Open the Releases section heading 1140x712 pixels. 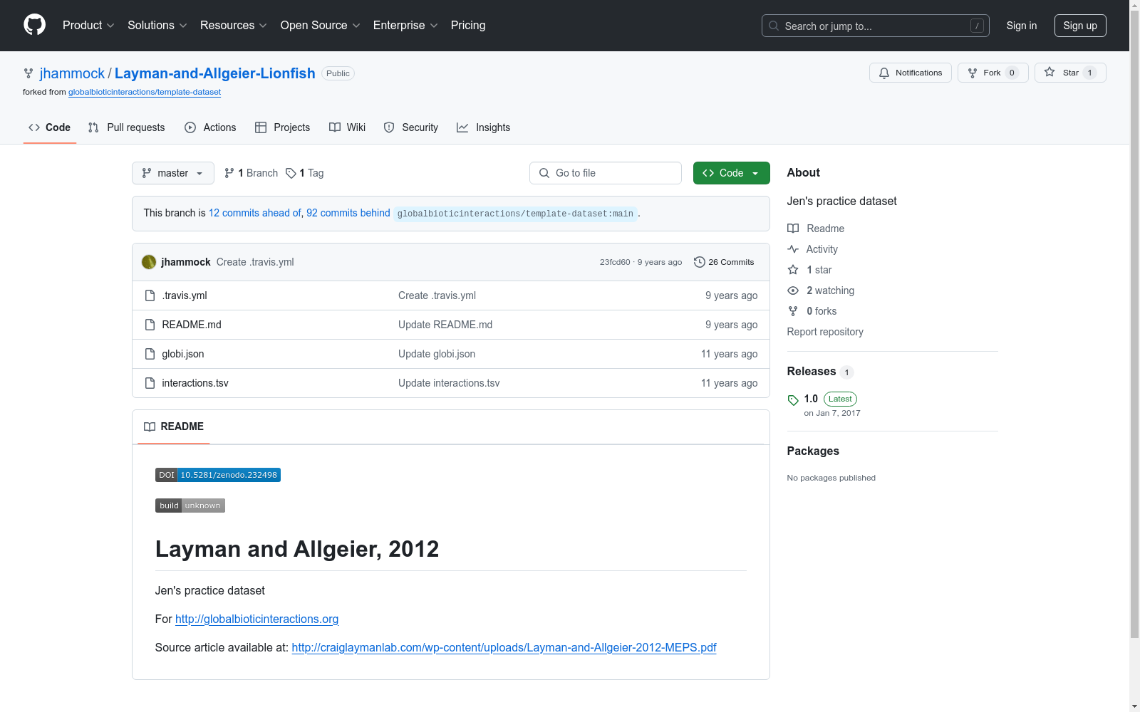pyautogui.click(x=812, y=372)
